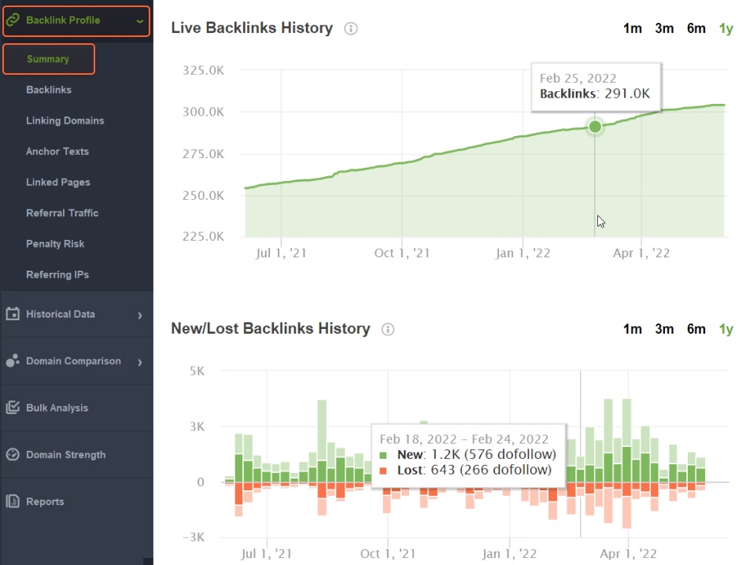Set Live Backlinks History range to 3m
Screen dimensions: 746x565
pyautogui.click(x=664, y=28)
